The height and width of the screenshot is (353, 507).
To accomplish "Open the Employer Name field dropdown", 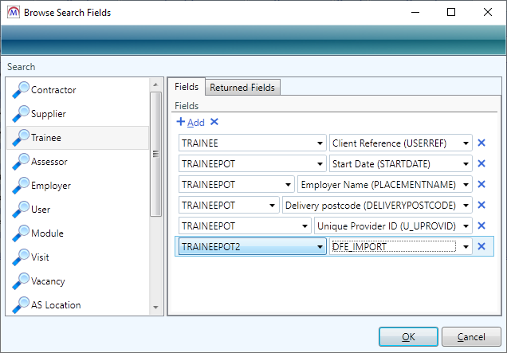I will [x=466, y=185].
